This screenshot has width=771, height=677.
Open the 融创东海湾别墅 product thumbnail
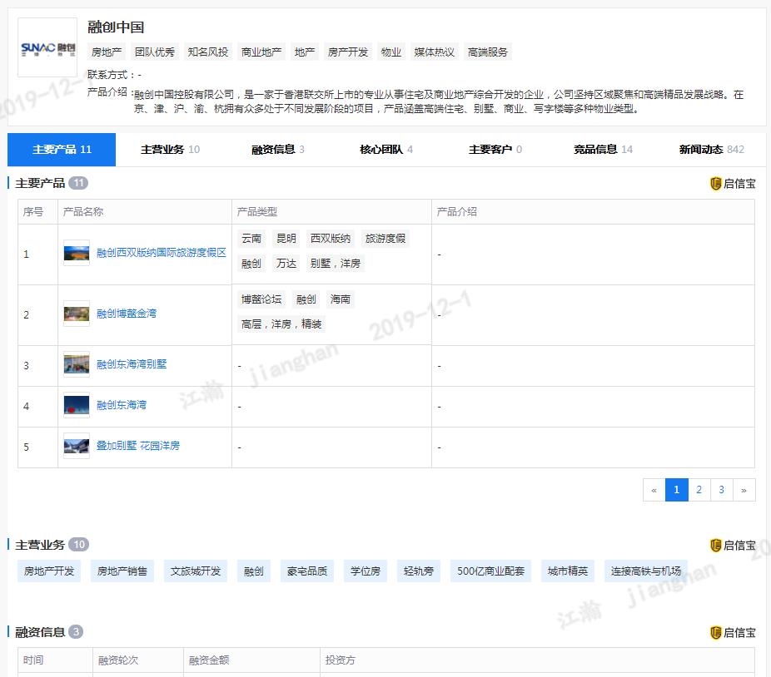tap(77, 364)
